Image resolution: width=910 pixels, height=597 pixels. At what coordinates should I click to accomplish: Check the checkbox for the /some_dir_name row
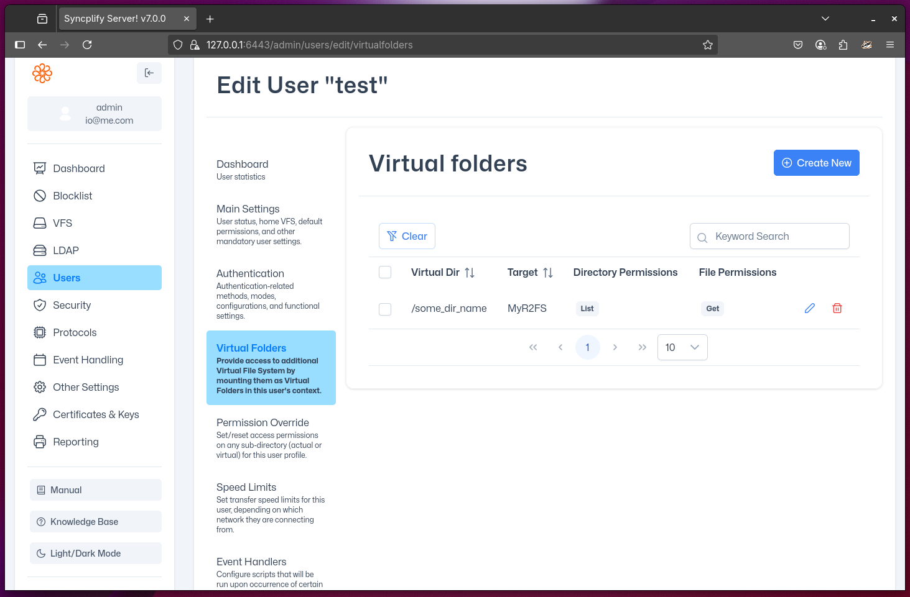coord(384,309)
